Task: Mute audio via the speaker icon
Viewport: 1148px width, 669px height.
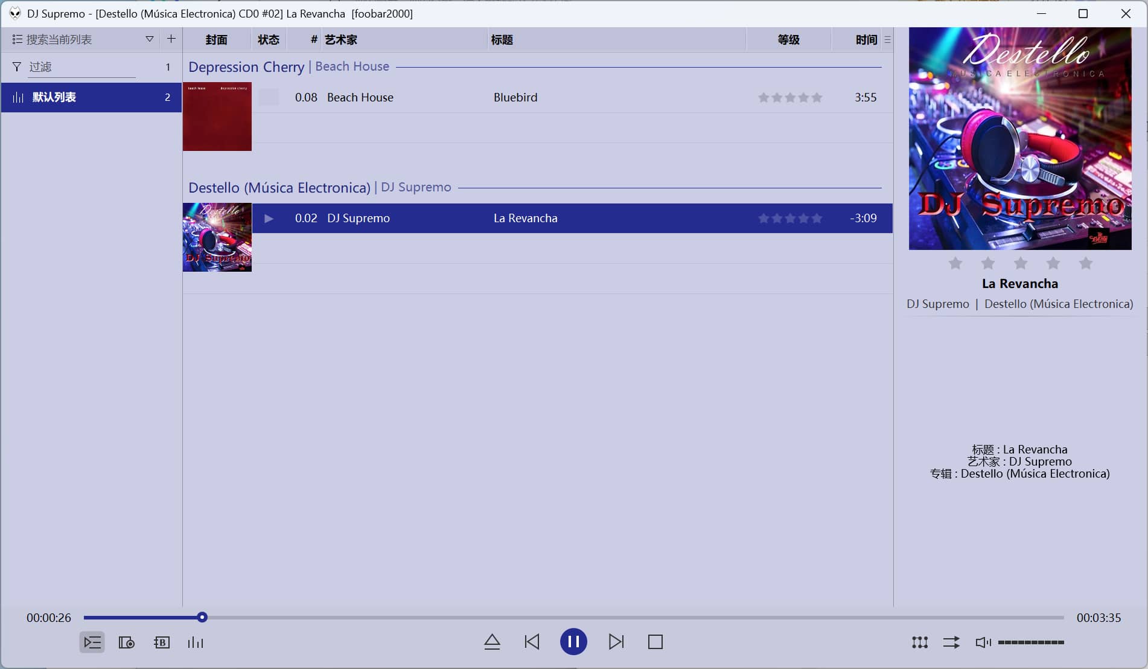Action: [983, 642]
